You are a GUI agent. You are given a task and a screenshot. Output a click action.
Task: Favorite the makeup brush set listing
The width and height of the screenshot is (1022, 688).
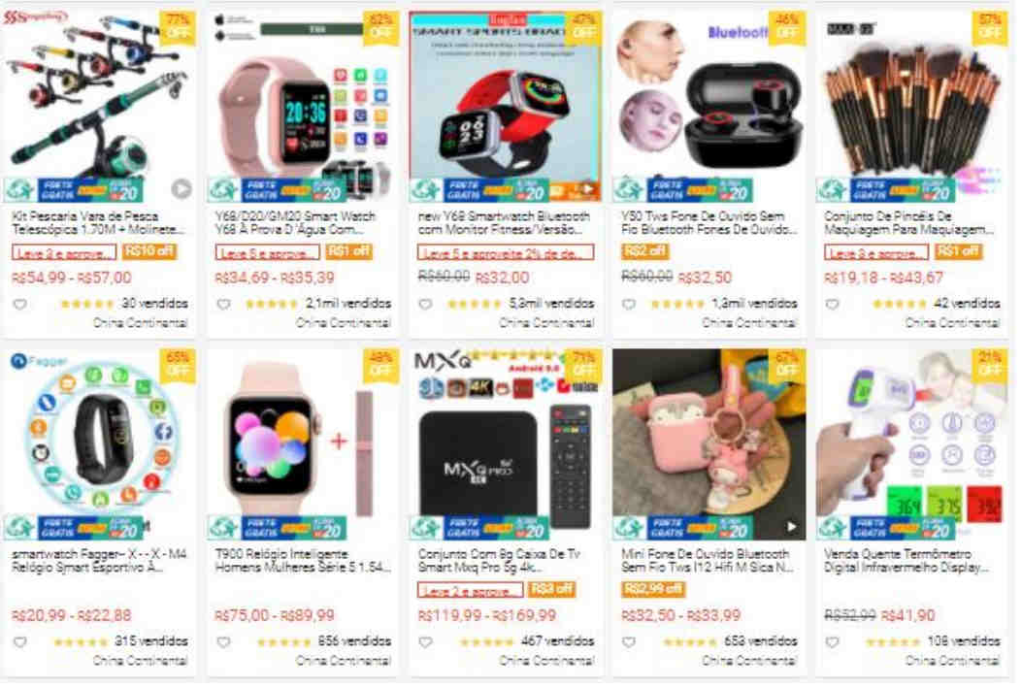pos(833,305)
